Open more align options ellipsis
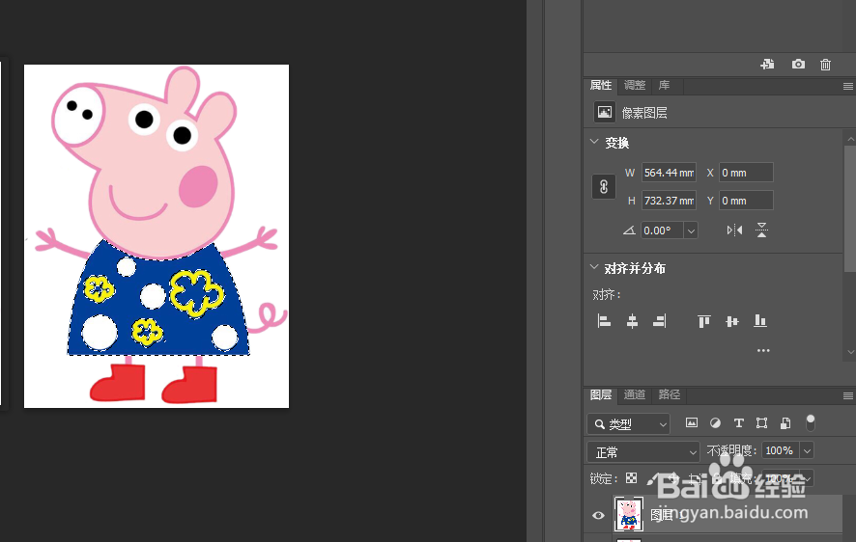The height and width of the screenshot is (542, 856). (763, 351)
